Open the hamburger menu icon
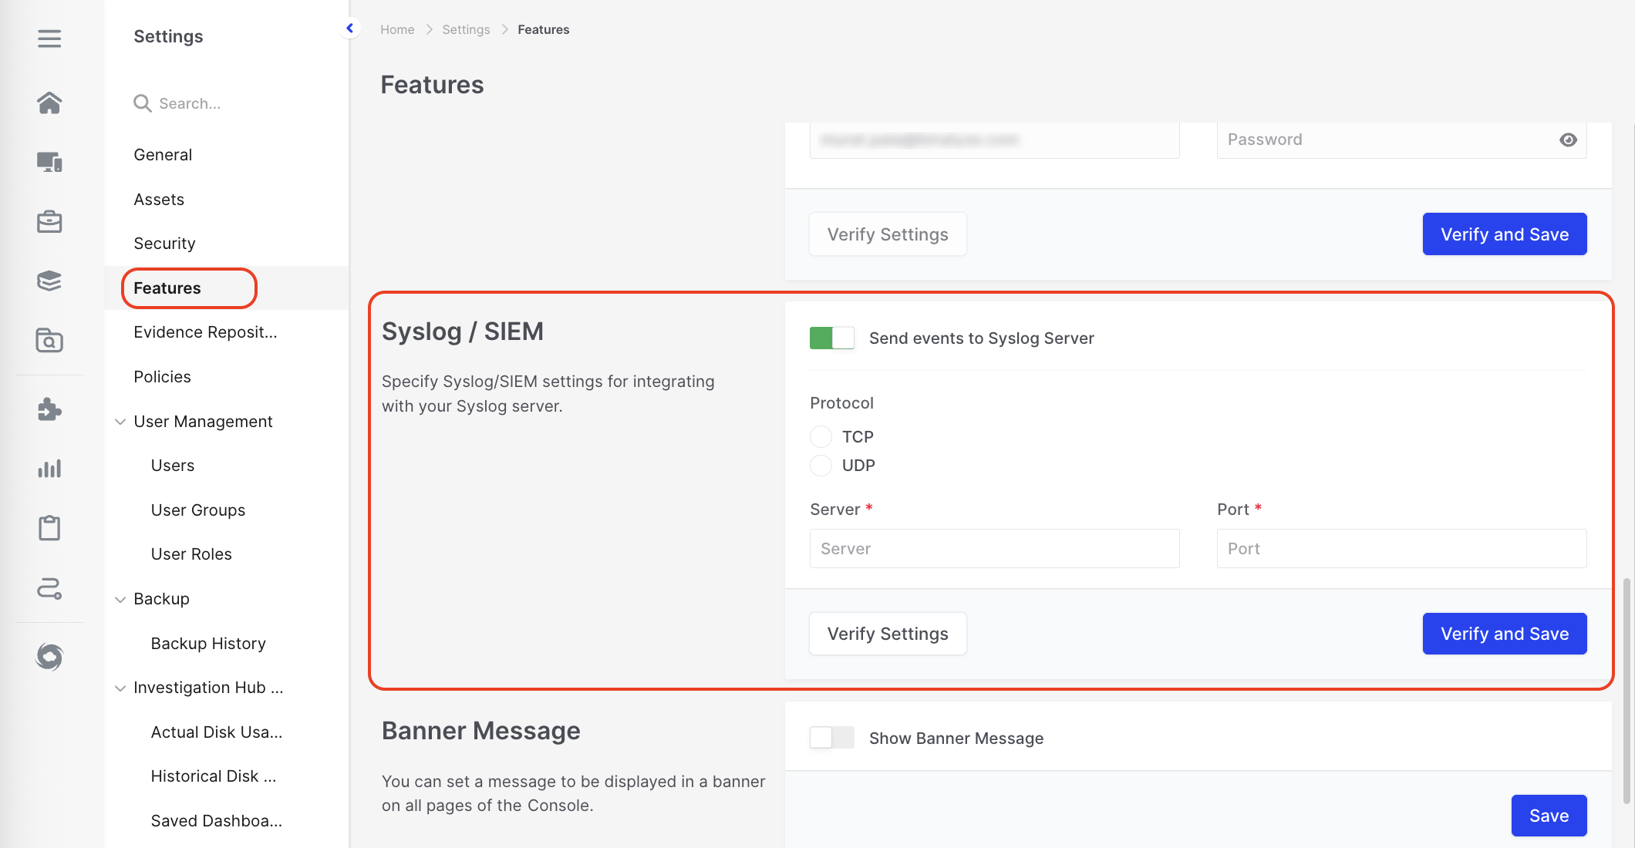The width and height of the screenshot is (1635, 848). [x=49, y=39]
